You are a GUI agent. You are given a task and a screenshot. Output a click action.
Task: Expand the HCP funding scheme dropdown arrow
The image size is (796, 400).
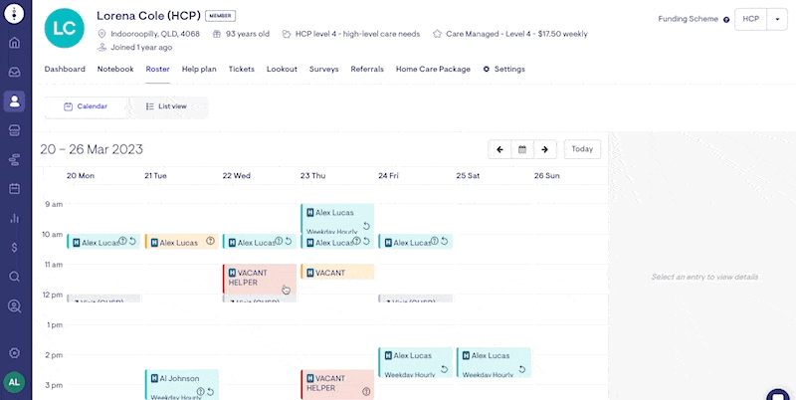pyautogui.click(x=776, y=19)
